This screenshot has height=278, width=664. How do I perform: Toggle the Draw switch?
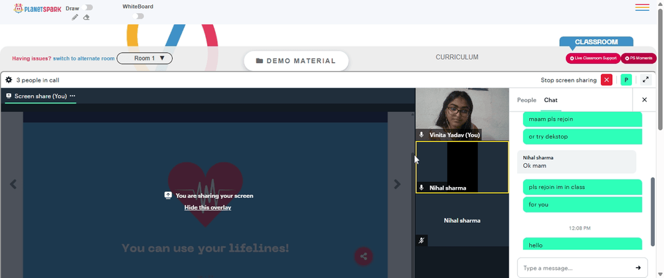tap(88, 7)
